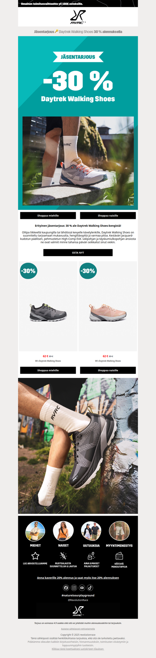Click the Ruotsalaista suunnittelua & laatua icon

pyautogui.click(x=63, y=556)
